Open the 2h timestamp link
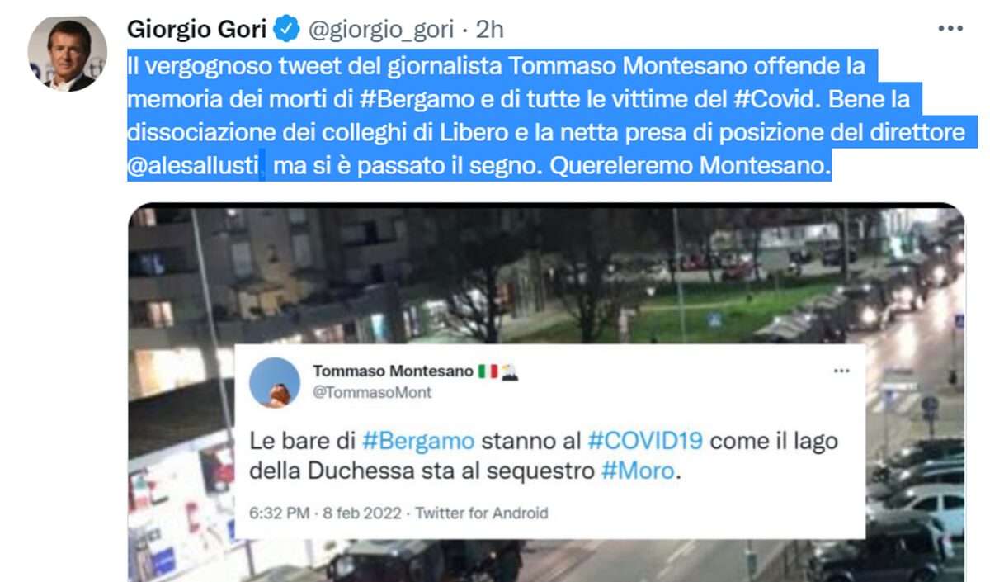Viewport: 990px width, 582px height. click(x=490, y=30)
